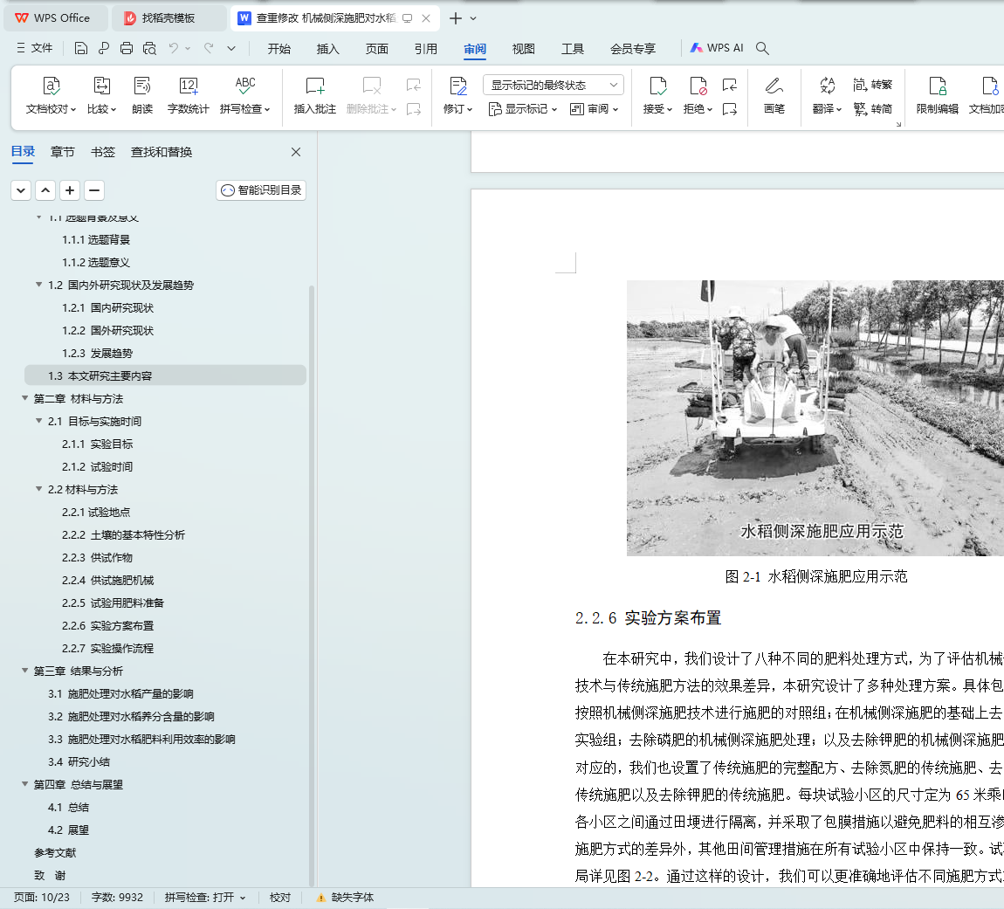1004x909 pixels.
Task: Click the search magnifier icon in menu bar
Action: click(x=762, y=48)
